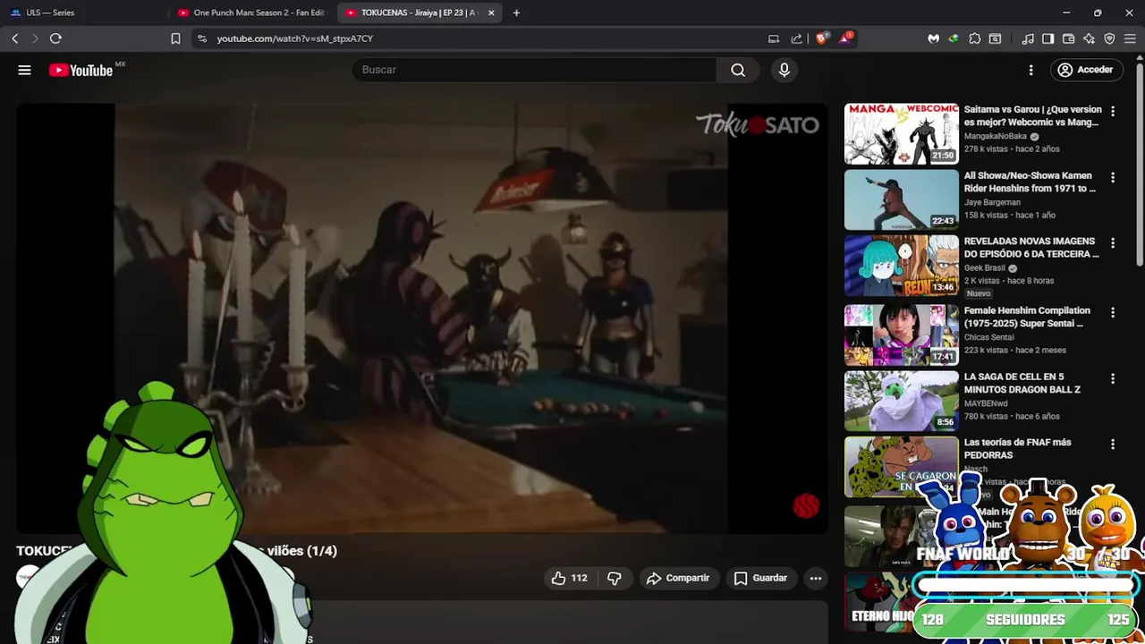The width and height of the screenshot is (1145, 644).
Task: Visit Jaye Bargeman channel link
Action: coord(992,202)
